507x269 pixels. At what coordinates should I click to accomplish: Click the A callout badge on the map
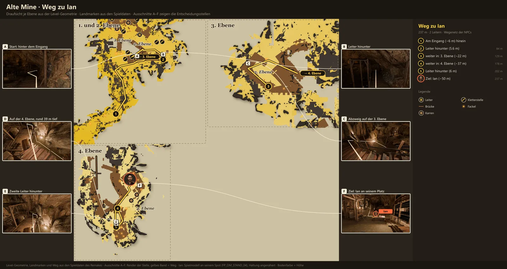[x=137, y=56]
